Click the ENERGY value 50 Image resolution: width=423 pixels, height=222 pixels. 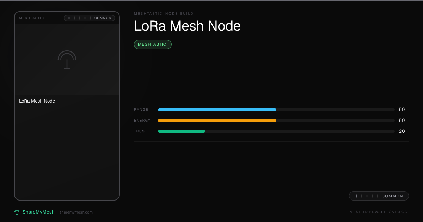pyautogui.click(x=402, y=121)
